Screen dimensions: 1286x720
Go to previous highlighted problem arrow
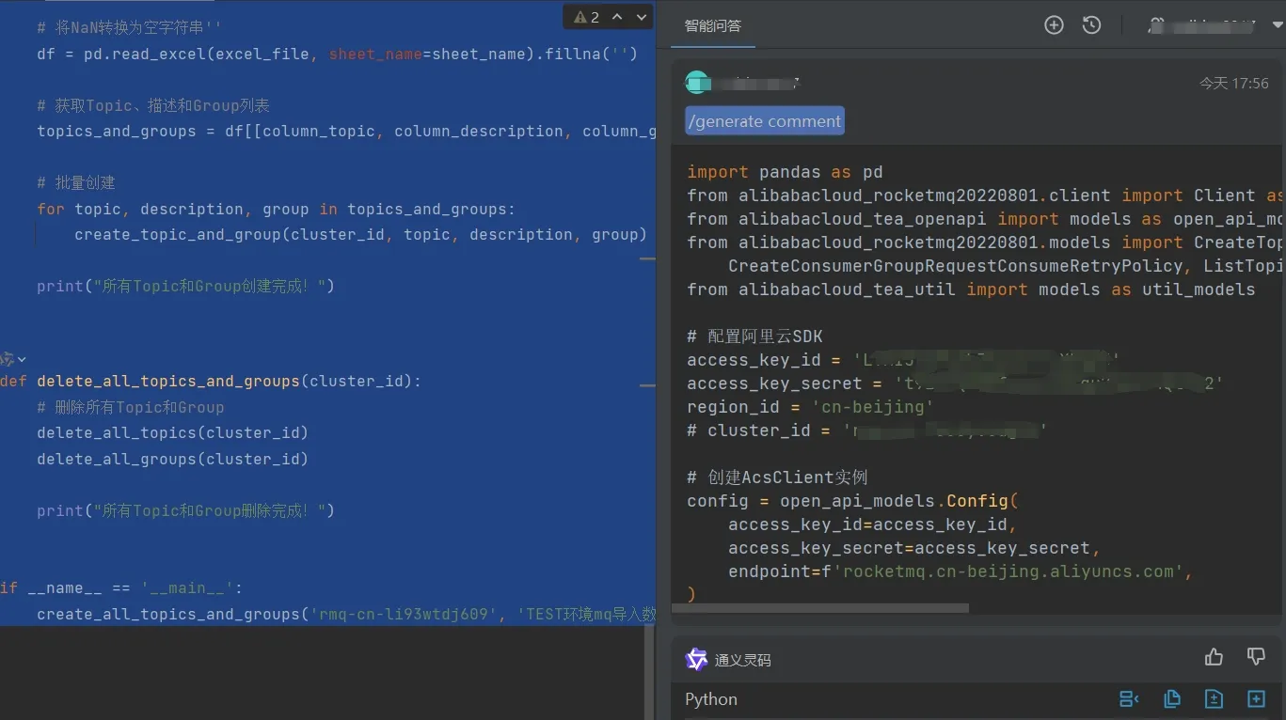tap(617, 17)
